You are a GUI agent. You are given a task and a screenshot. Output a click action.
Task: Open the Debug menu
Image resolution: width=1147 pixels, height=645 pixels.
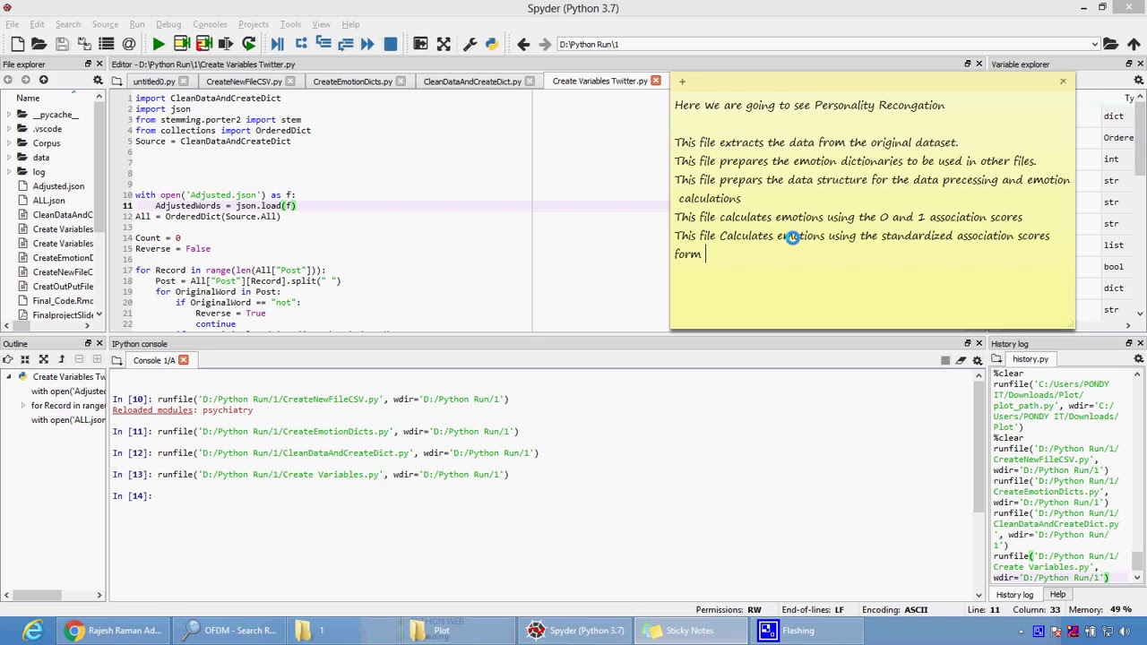coord(168,24)
